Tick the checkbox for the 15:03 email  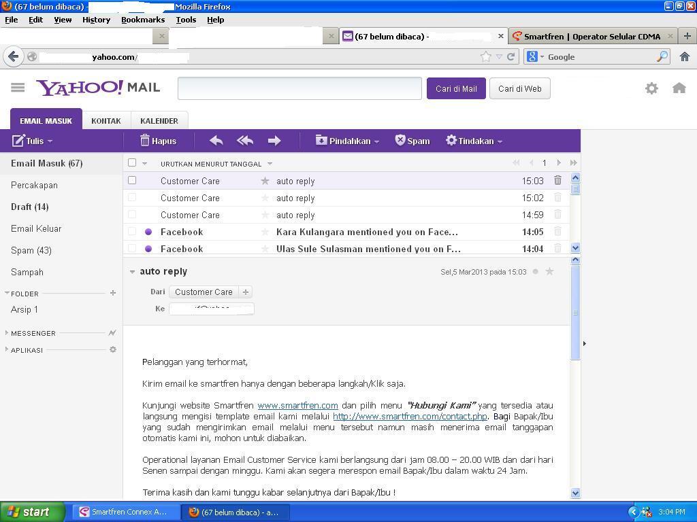(132, 181)
